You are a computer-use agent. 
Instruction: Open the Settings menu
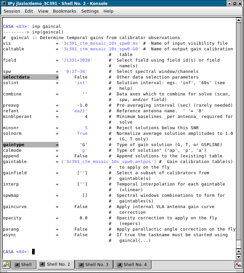click(90, 11)
